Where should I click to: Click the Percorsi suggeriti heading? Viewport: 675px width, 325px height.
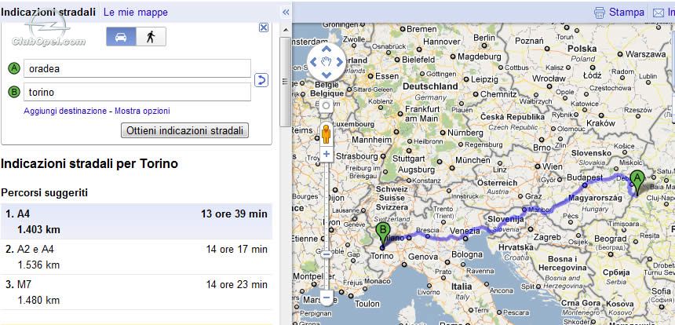coord(44,192)
